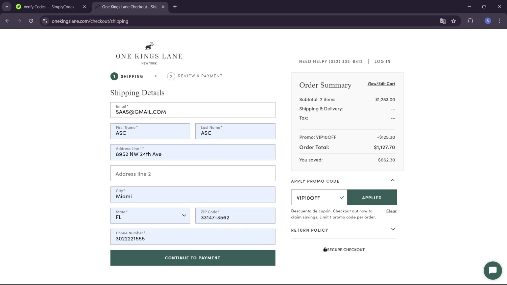Reload the checkout page
This screenshot has width=507, height=285.
click(x=31, y=21)
